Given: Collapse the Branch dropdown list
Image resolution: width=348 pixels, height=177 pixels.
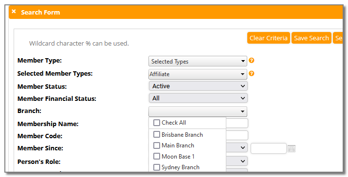Looking at the screenshot, I should pos(198,111).
